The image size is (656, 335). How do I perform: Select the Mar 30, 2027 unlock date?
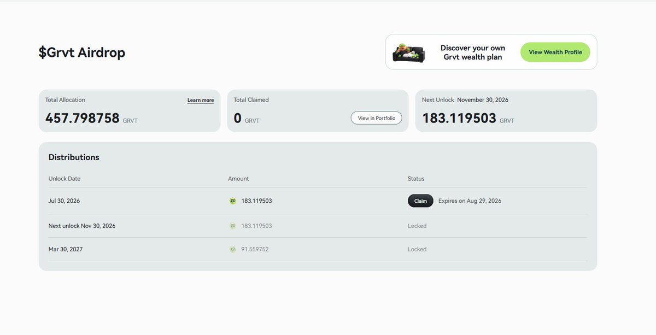click(66, 249)
